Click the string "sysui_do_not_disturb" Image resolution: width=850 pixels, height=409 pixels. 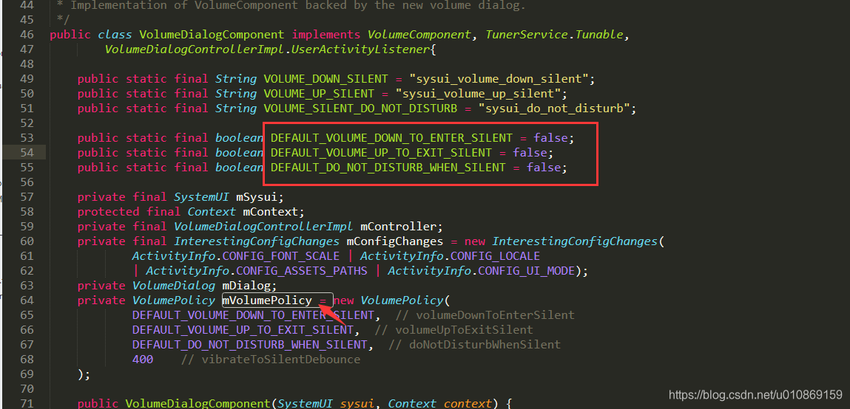[553, 109]
